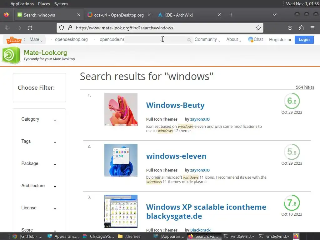Click the blue Login button
This screenshot has height=240, width=320.
coord(304,40)
